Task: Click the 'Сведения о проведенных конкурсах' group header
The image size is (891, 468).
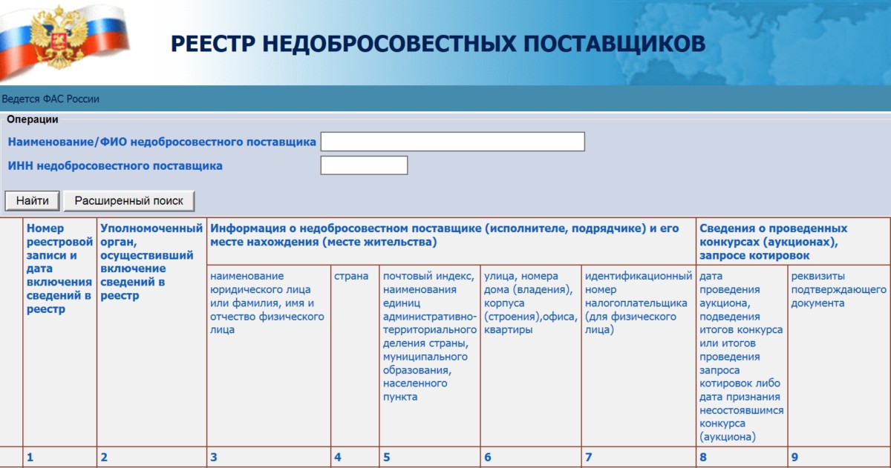Action: pos(773,241)
